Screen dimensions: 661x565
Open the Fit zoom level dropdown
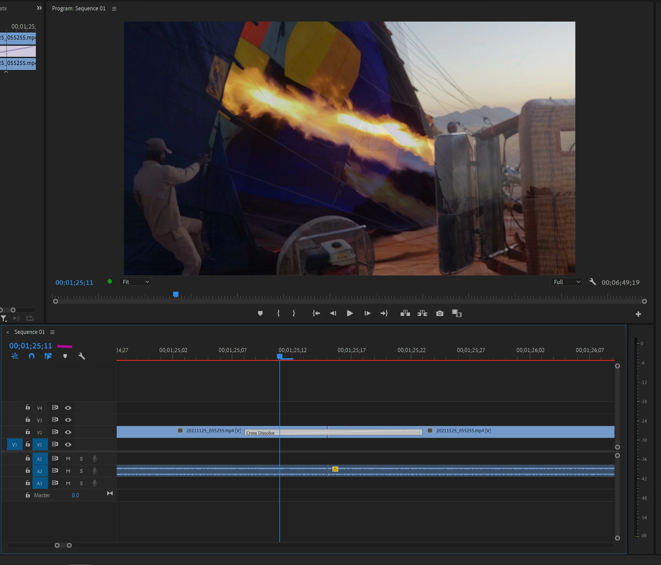point(136,282)
